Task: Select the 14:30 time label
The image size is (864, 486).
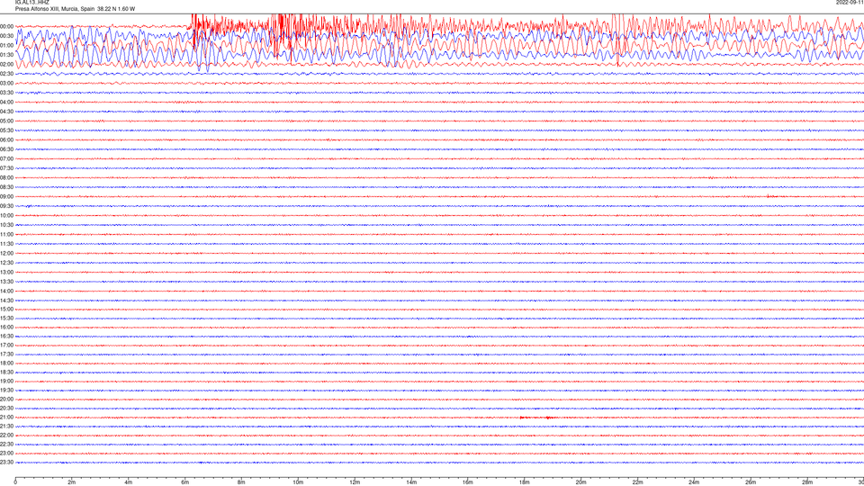Action: pyautogui.click(x=6, y=301)
